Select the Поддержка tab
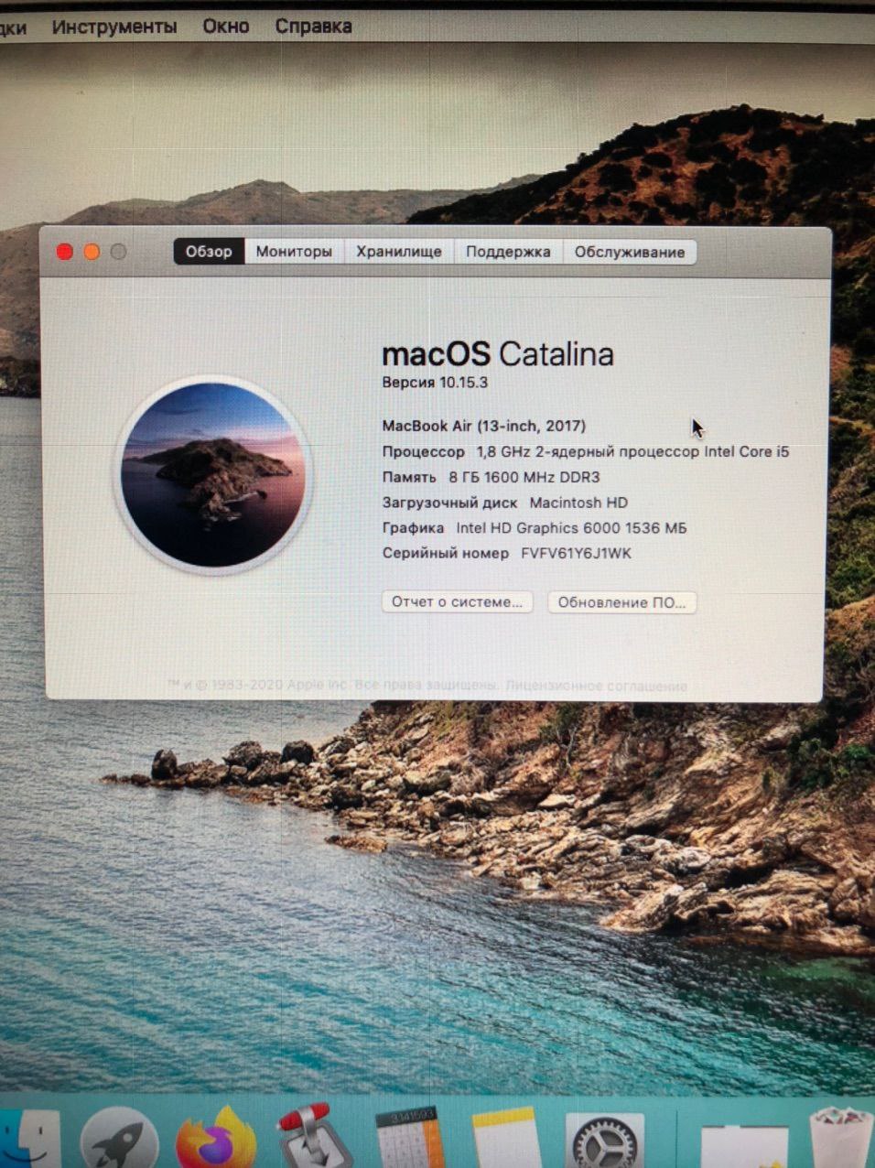 [508, 252]
